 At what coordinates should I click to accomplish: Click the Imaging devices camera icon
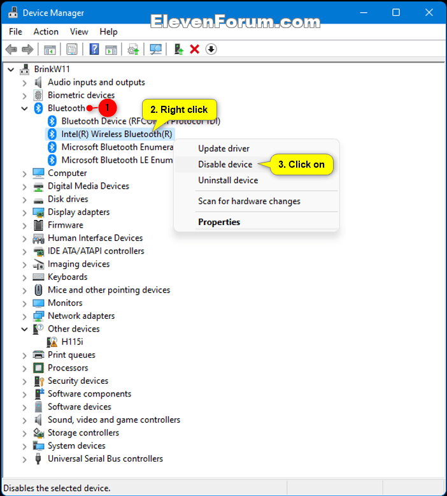tap(39, 264)
